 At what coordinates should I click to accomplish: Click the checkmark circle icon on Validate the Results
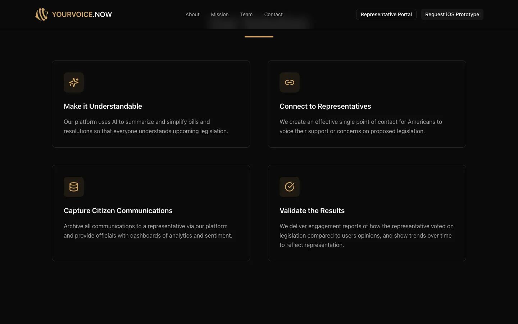coord(290,187)
